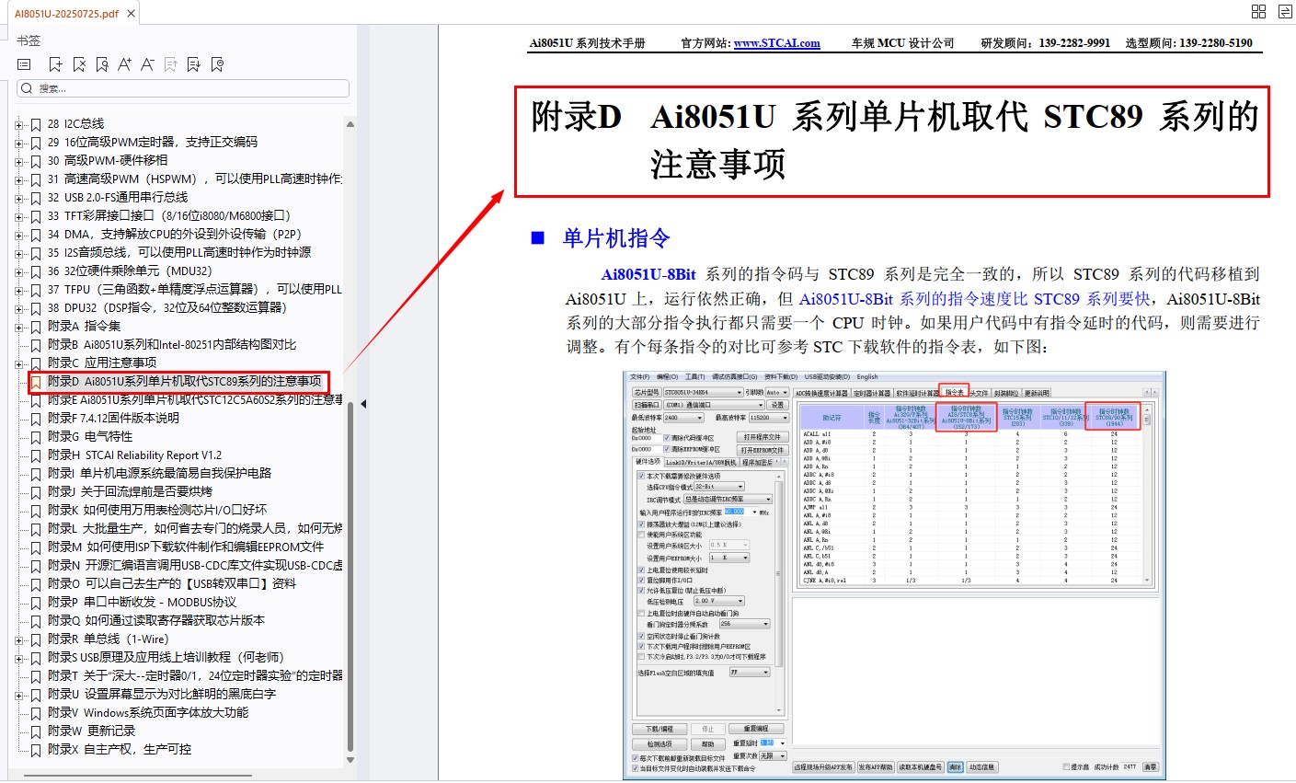Open bookmark 附录X 自主产权，生产可控

tap(120, 749)
